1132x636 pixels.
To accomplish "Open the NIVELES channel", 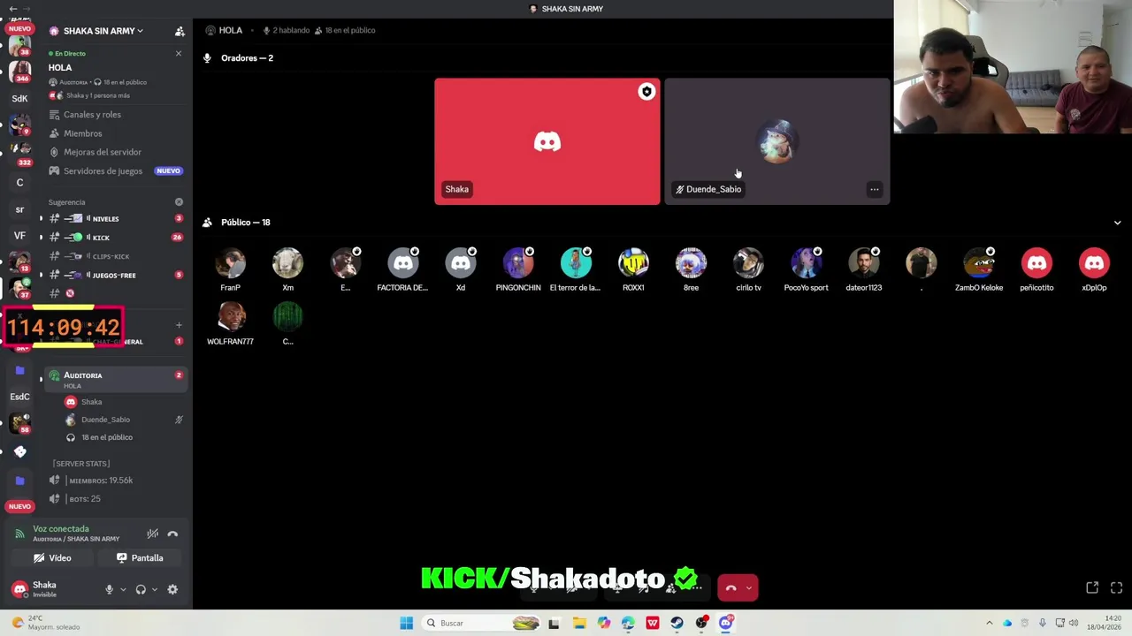I will [x=115, y=218].
